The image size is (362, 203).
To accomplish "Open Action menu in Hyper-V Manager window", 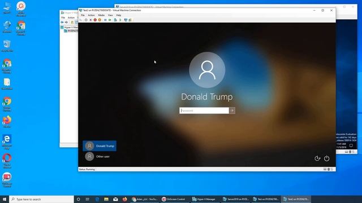I will (x=71, y=17).
